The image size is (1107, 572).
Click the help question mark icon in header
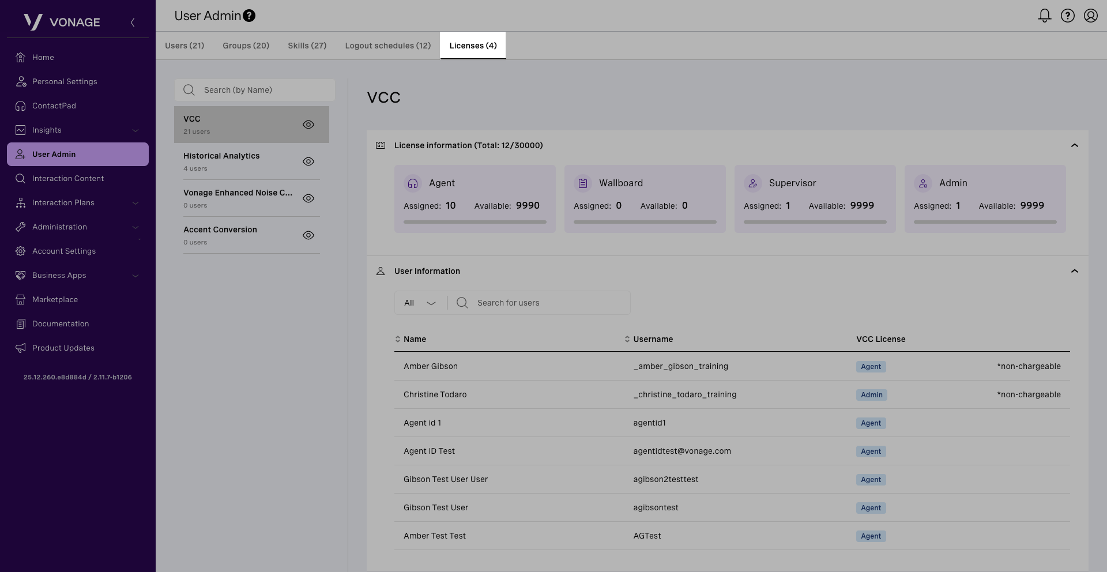(1067, 16)
